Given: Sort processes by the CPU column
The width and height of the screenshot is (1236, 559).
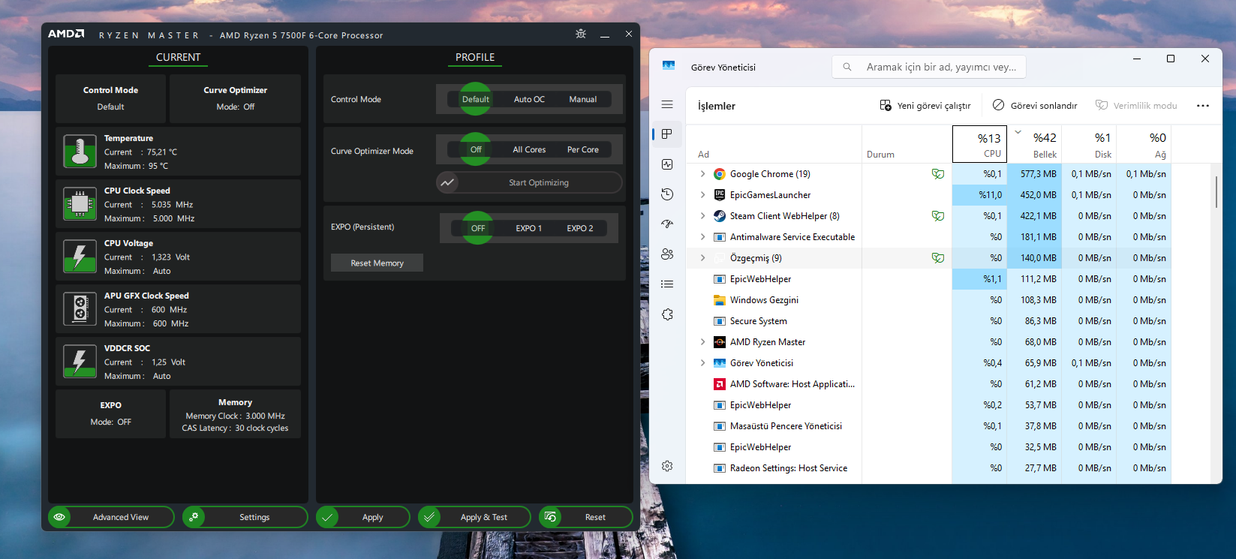Looking at the screenshot, I should pyautogui.click(x=979, y=143).
